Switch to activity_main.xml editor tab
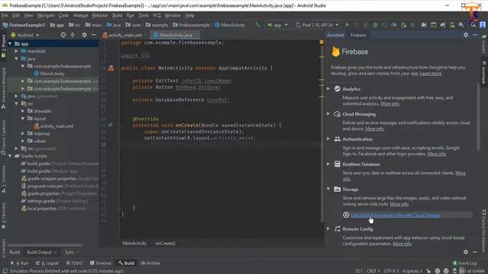Viewport: 488px width, 274px height. pos(123,35)
